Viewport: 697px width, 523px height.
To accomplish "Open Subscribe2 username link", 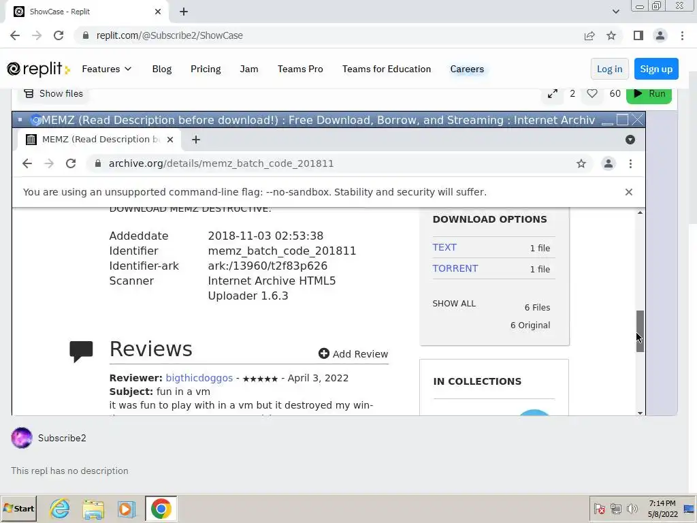I will 62,438.
